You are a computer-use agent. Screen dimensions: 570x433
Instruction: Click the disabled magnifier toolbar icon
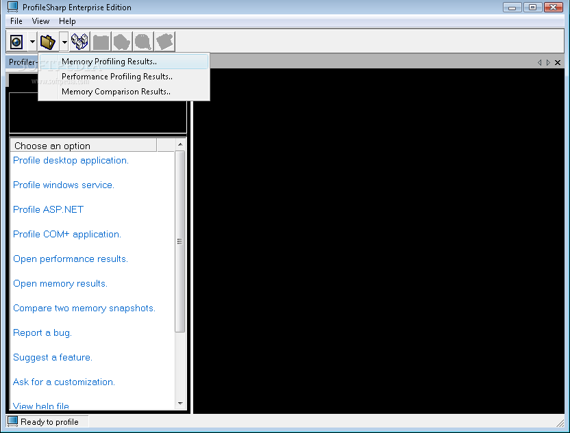(x=143, y=42)
